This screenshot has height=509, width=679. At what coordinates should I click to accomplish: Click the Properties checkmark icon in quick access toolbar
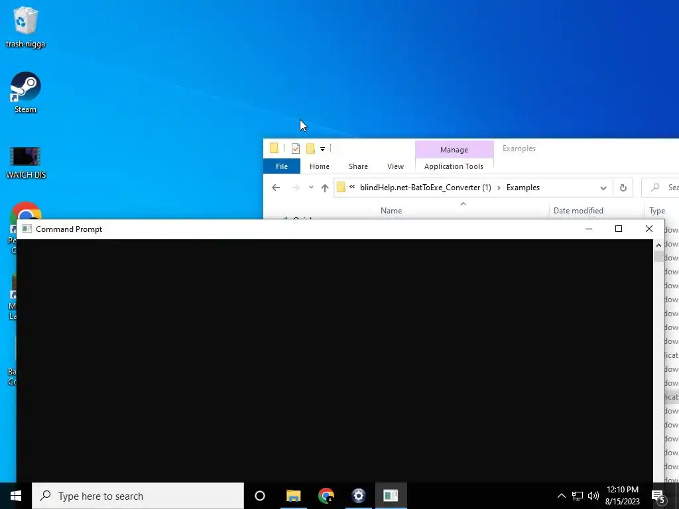(x=296, y=148)
